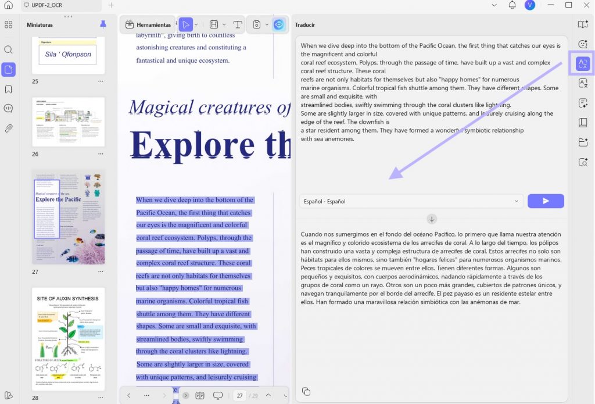This screenshot has width=595, height=404.
Task: Click the page number field showing 27
Action: (240, 396)
